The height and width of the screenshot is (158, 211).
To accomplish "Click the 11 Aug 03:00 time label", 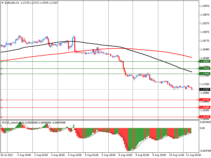I will point(194,155).
